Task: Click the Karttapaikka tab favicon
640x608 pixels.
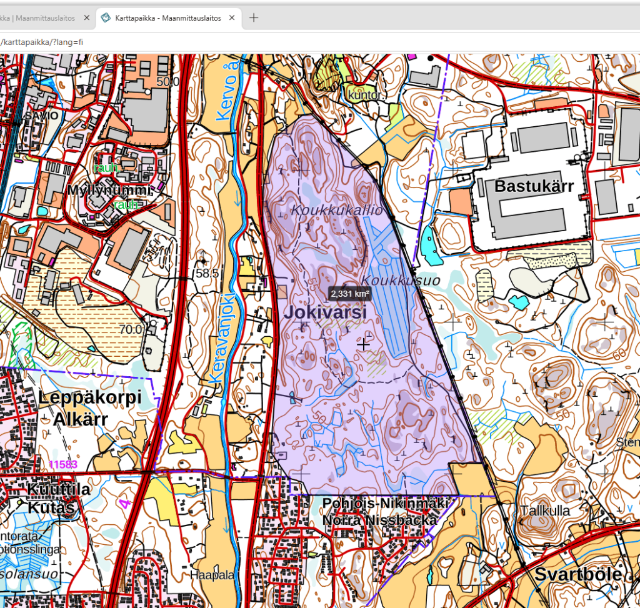Action: (x=106, y=18)
